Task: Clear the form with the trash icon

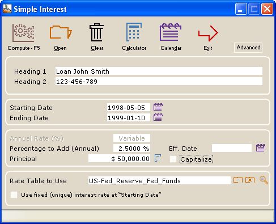Action: pyautogui.click(x=96, y=32)
